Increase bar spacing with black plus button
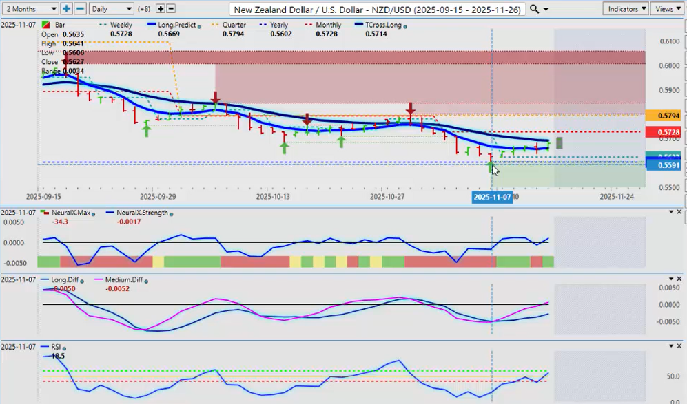The width and height of the screenshot is (687, 404). coord(161,9)
